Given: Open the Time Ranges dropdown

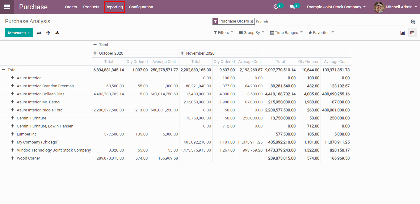Looking at the screenshot, I should click(286, 33).
